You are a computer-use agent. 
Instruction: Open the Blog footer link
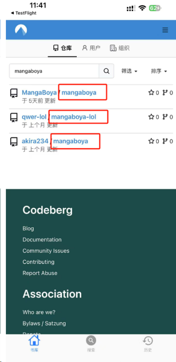pos(28,228)
